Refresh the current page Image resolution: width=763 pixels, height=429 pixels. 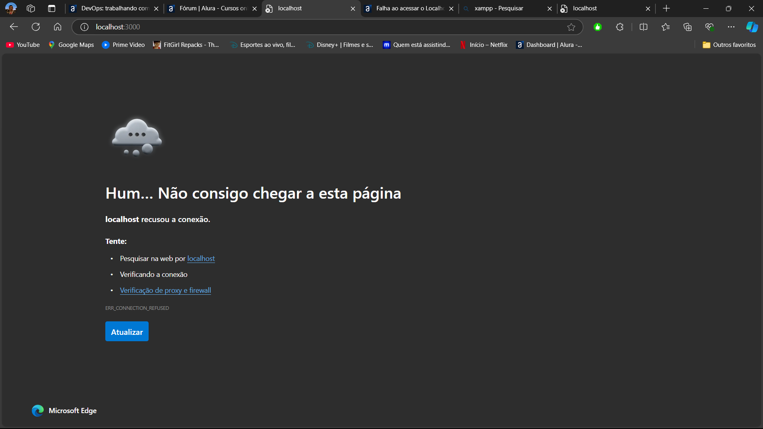(35, 27)
